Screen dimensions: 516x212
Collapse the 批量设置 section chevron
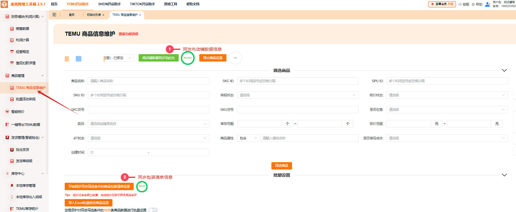[504, 175]
